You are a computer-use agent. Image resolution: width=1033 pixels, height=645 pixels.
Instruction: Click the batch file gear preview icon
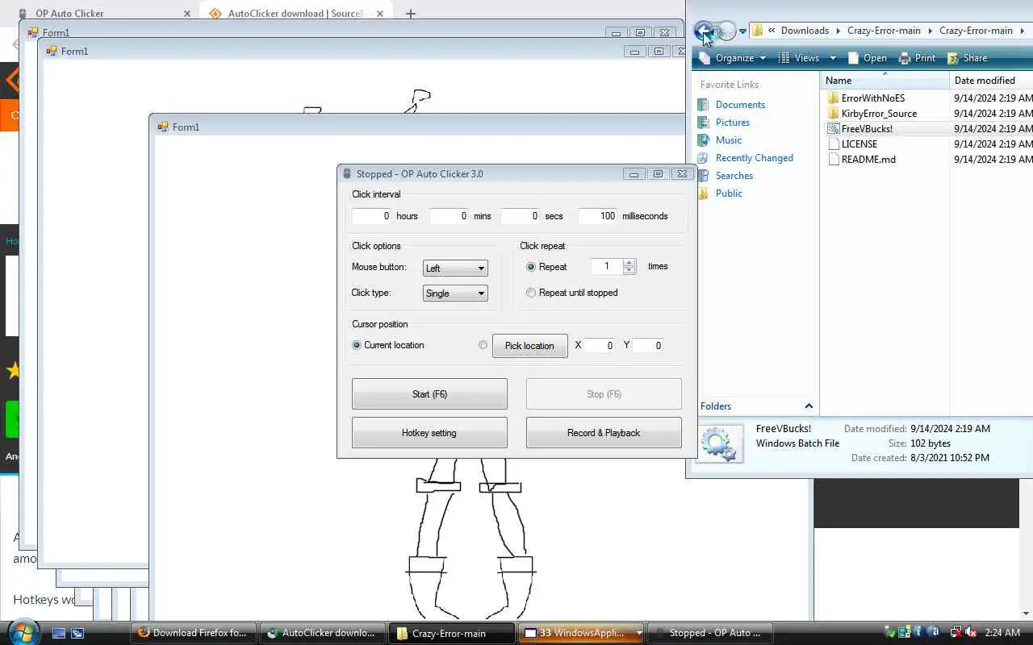pos(718,444)
